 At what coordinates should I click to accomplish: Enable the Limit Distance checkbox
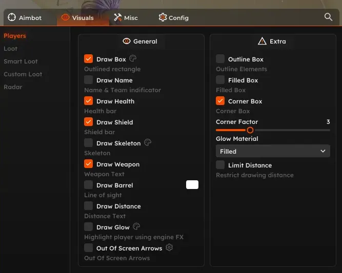220,165
